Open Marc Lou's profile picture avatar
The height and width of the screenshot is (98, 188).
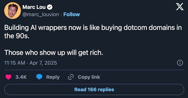click(12, 10)
